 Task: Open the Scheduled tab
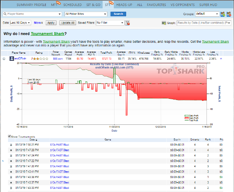(73, 5)
